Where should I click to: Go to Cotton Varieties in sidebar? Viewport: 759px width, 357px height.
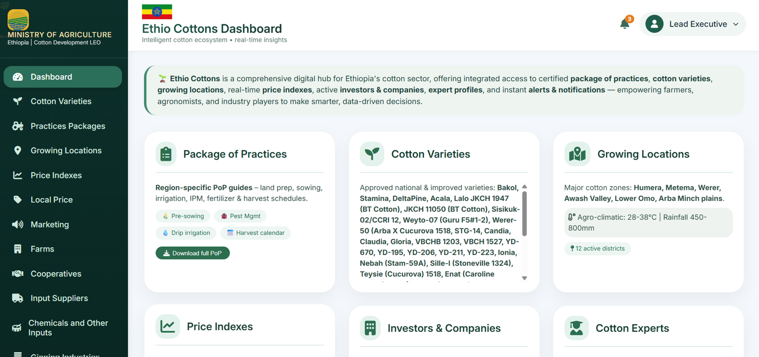tap(63, 101)
